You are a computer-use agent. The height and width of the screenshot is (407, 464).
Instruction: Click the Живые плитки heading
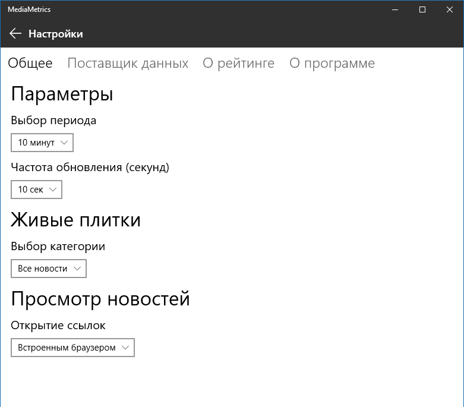(76, 220)
